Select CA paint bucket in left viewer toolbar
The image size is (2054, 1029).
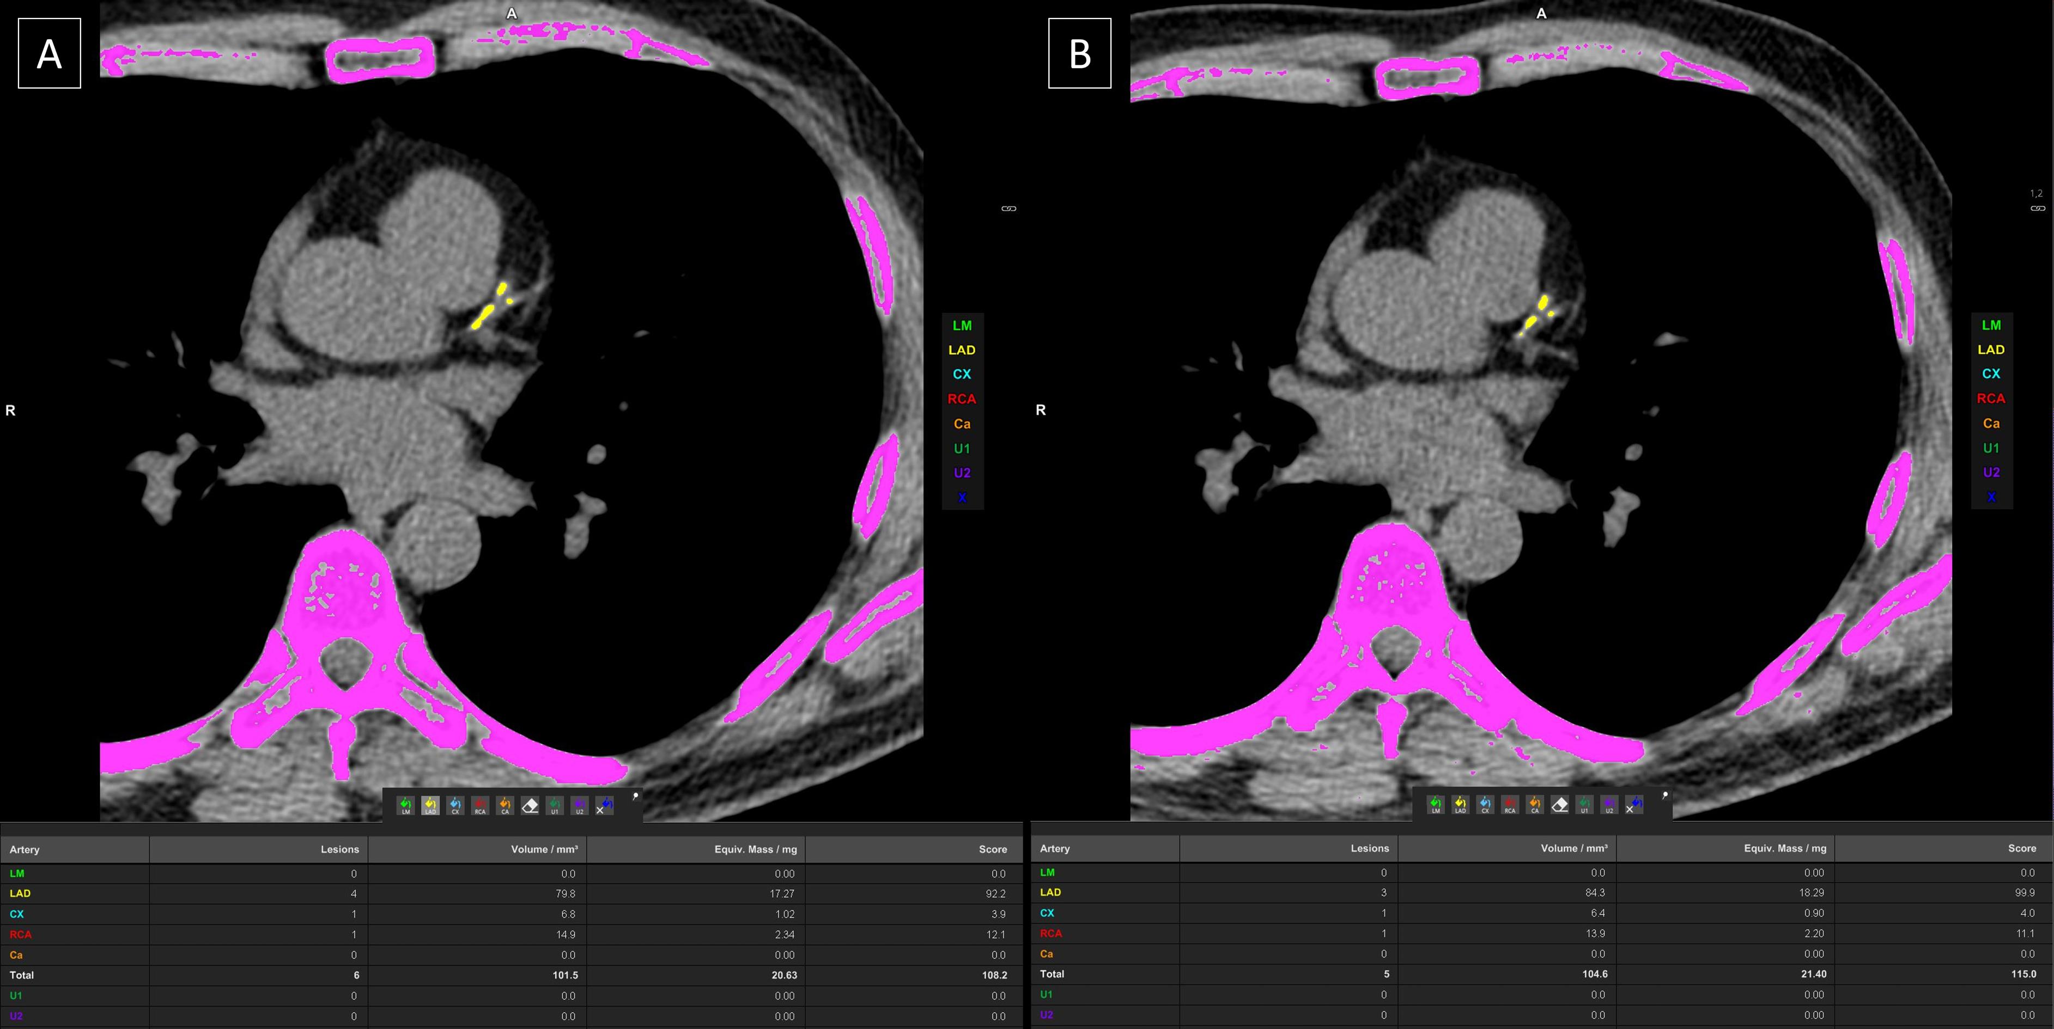(505, 806)
